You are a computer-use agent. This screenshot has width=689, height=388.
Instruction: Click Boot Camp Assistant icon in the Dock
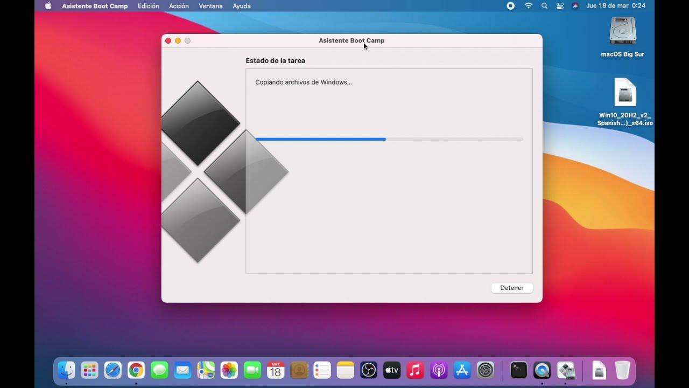pyautogui.click(x=566, y=370)
